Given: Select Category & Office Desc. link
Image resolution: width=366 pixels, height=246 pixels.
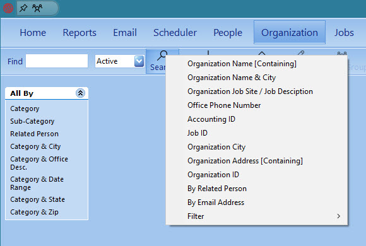Looking at the screenshot, I should point(39,163).
